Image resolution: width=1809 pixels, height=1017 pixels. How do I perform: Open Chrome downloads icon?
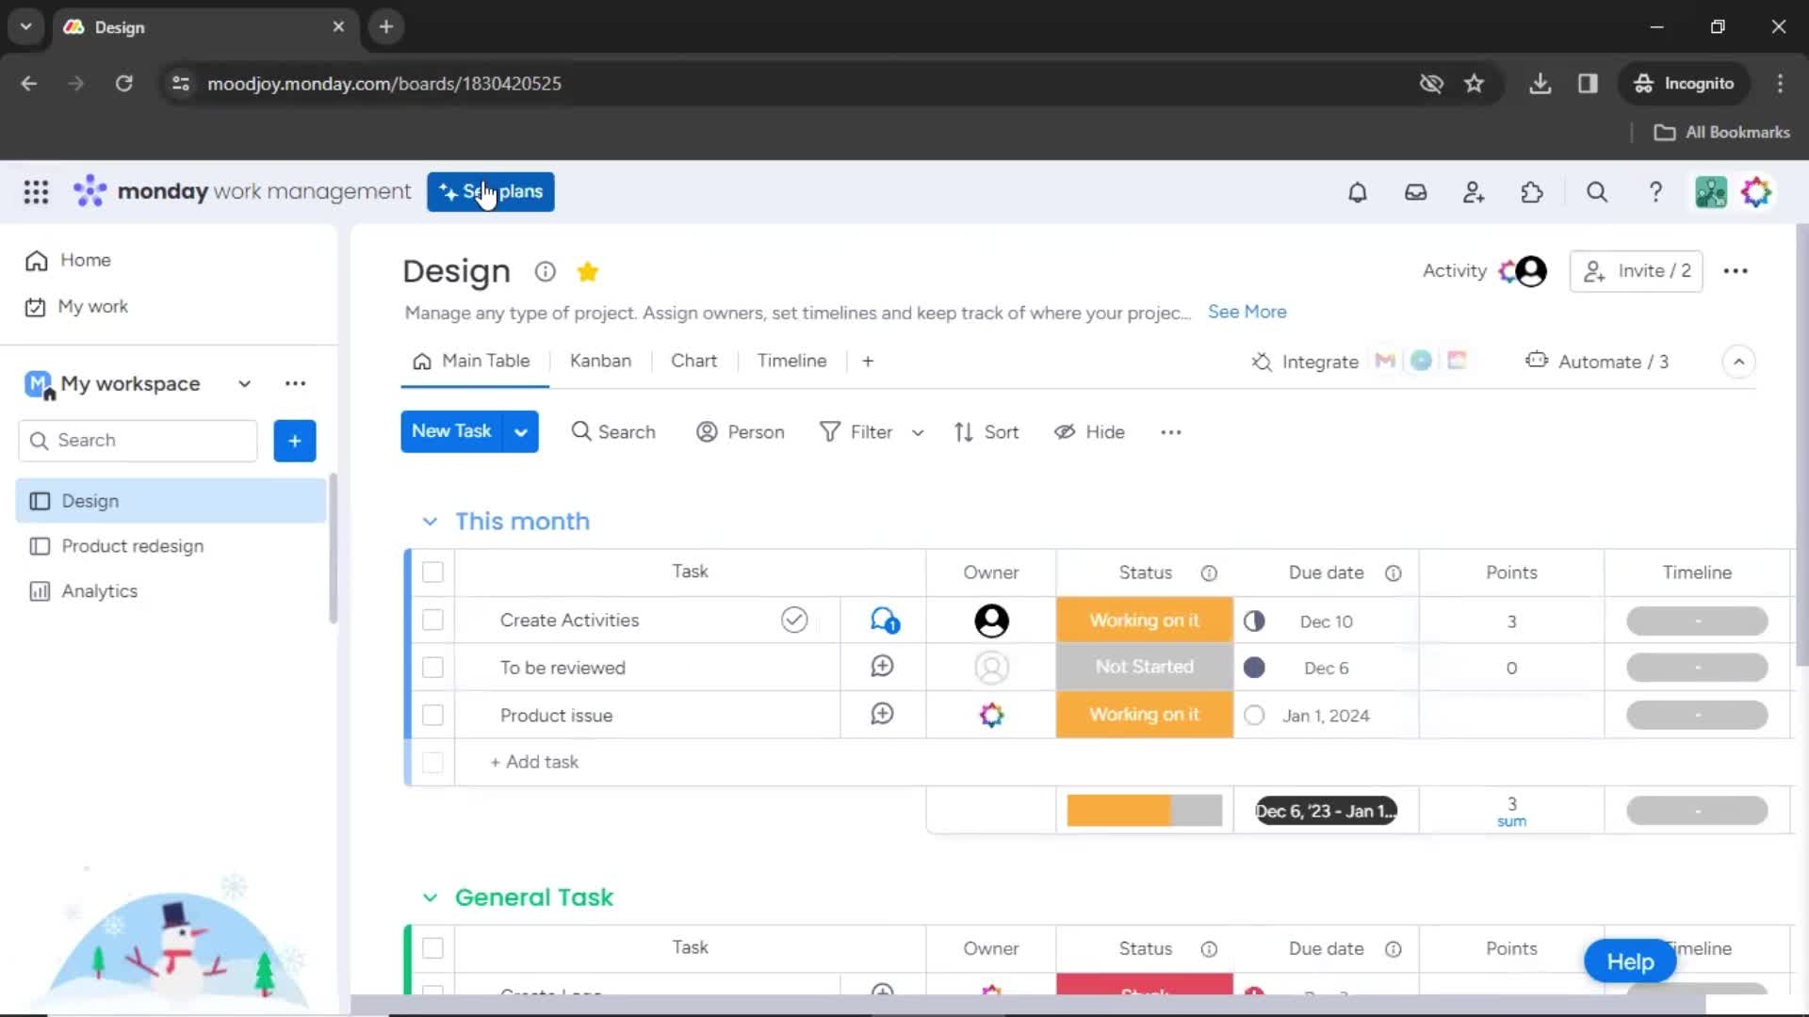click(1540, 84)
